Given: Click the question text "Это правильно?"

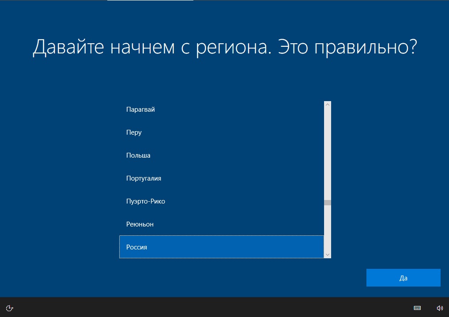Looking at the screenshot, I should coord(347,48).
